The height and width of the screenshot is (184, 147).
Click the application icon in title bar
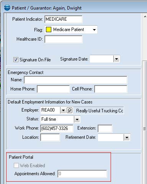(x=7, y=8)
